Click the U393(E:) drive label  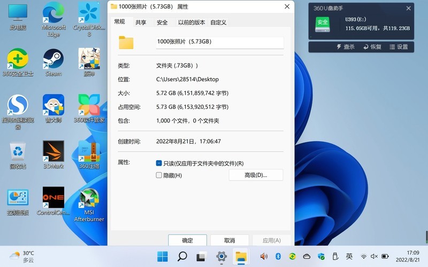(x=356, y=19)
